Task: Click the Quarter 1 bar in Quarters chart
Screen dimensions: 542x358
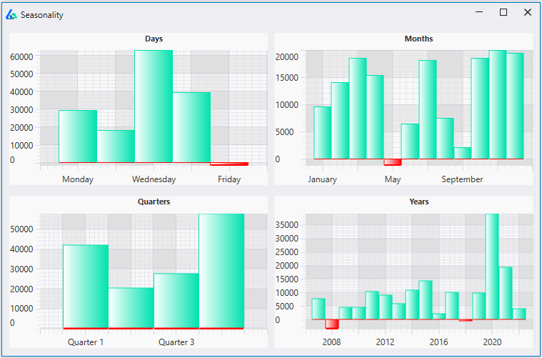Action: [86, 287]
